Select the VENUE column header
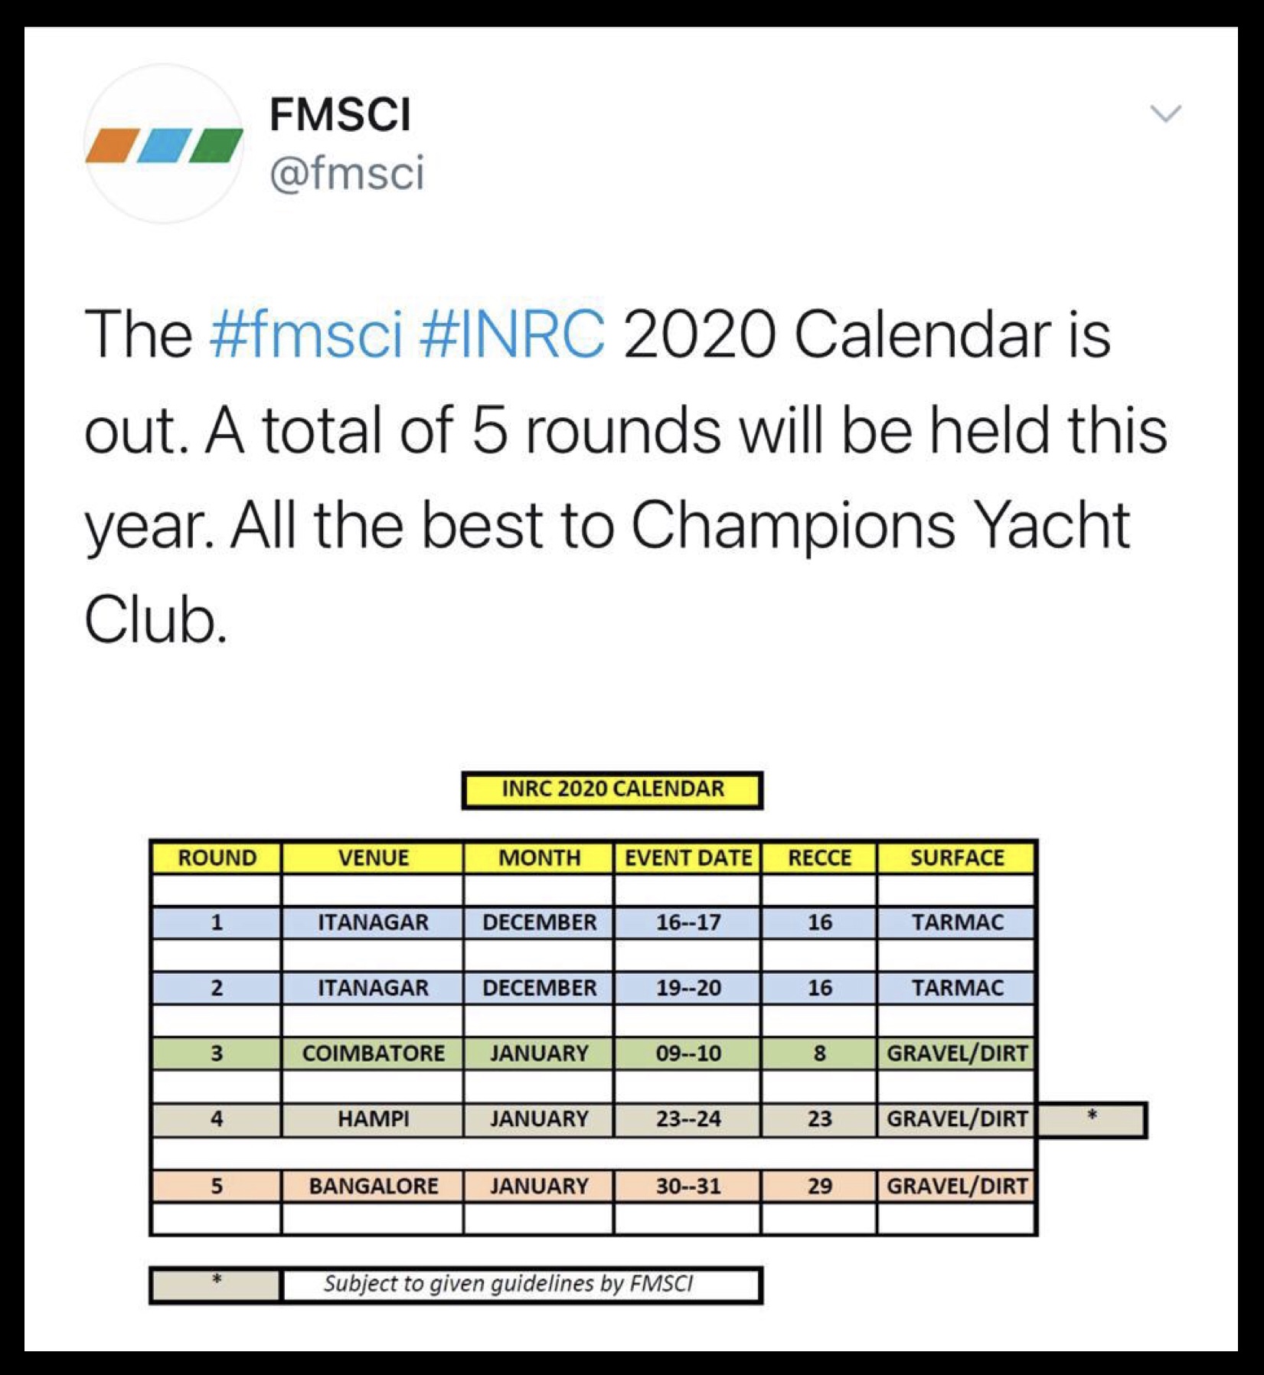1264x1375 pixels. [373, 857]
